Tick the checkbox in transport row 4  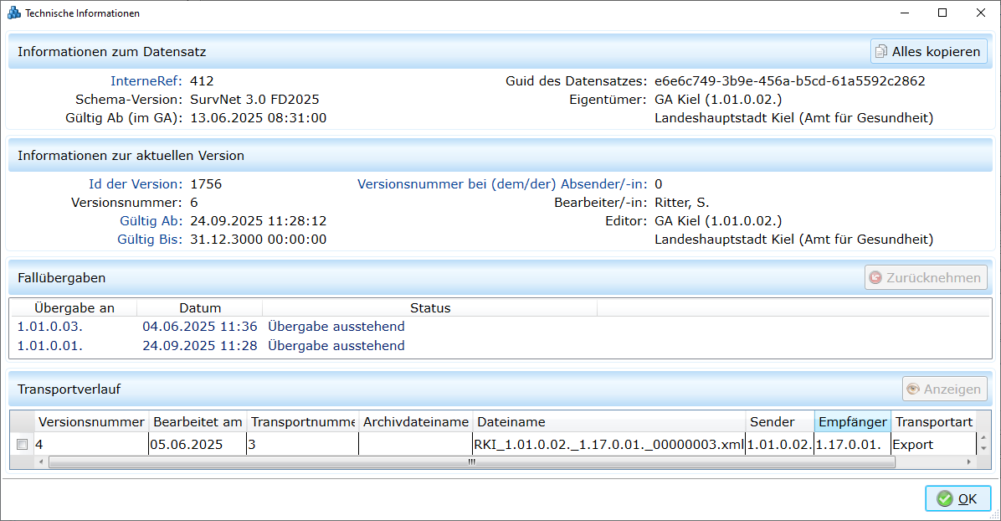click(23, 445)
